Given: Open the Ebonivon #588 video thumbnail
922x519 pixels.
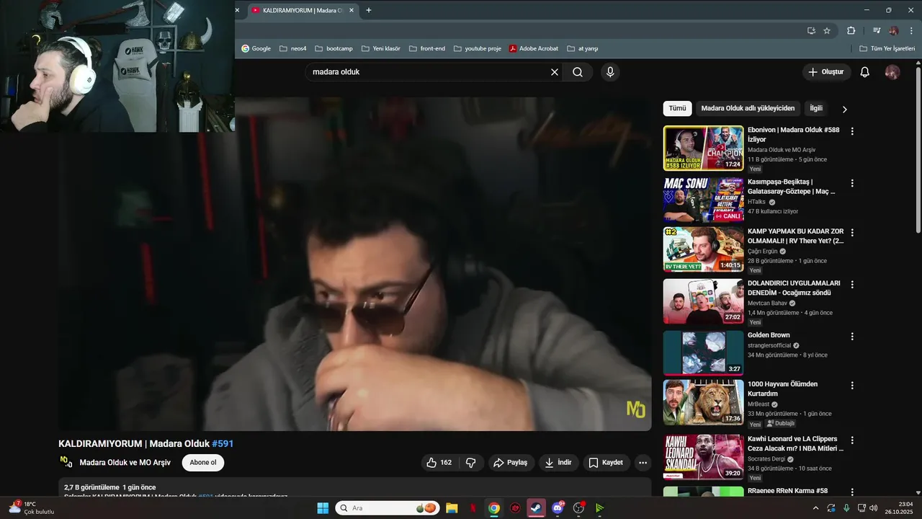Looking at the screenshot, I should pos(703,148).
